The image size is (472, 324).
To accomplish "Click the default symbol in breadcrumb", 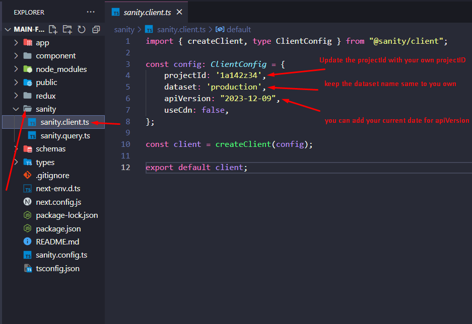I will tap(238, 30).
